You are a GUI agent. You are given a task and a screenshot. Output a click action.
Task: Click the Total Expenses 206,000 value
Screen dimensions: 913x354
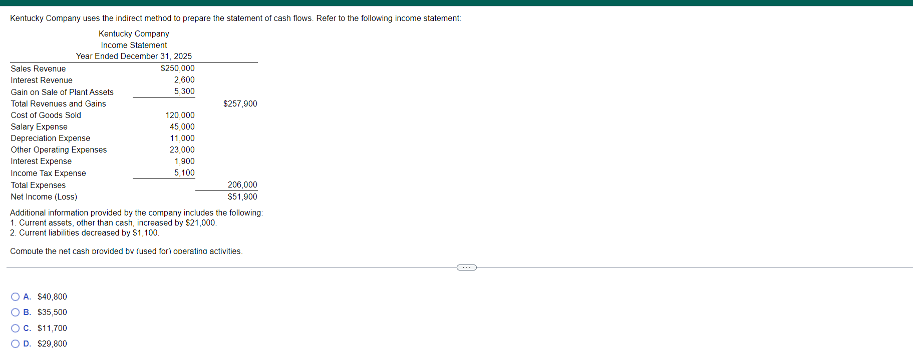(x=242, y=185)
